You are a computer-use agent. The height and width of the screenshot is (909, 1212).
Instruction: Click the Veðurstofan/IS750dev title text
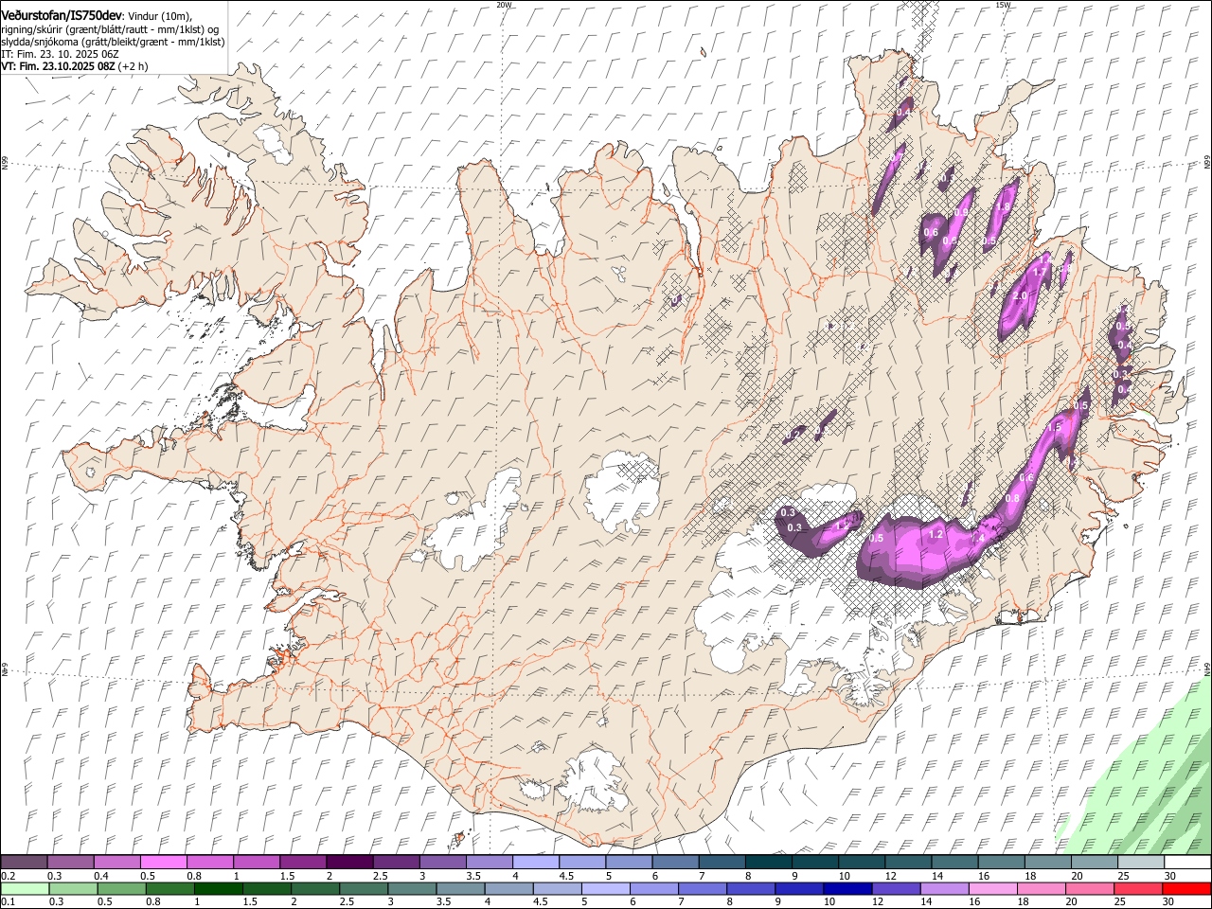(x=62, y=15)
